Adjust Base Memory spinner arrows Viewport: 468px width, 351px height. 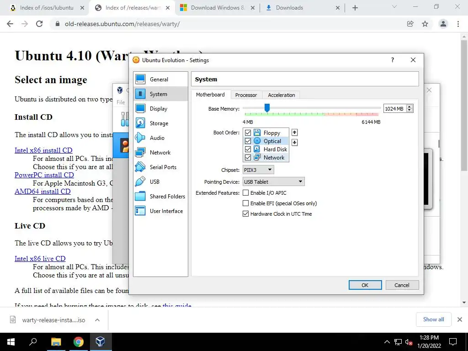(410, 109)
